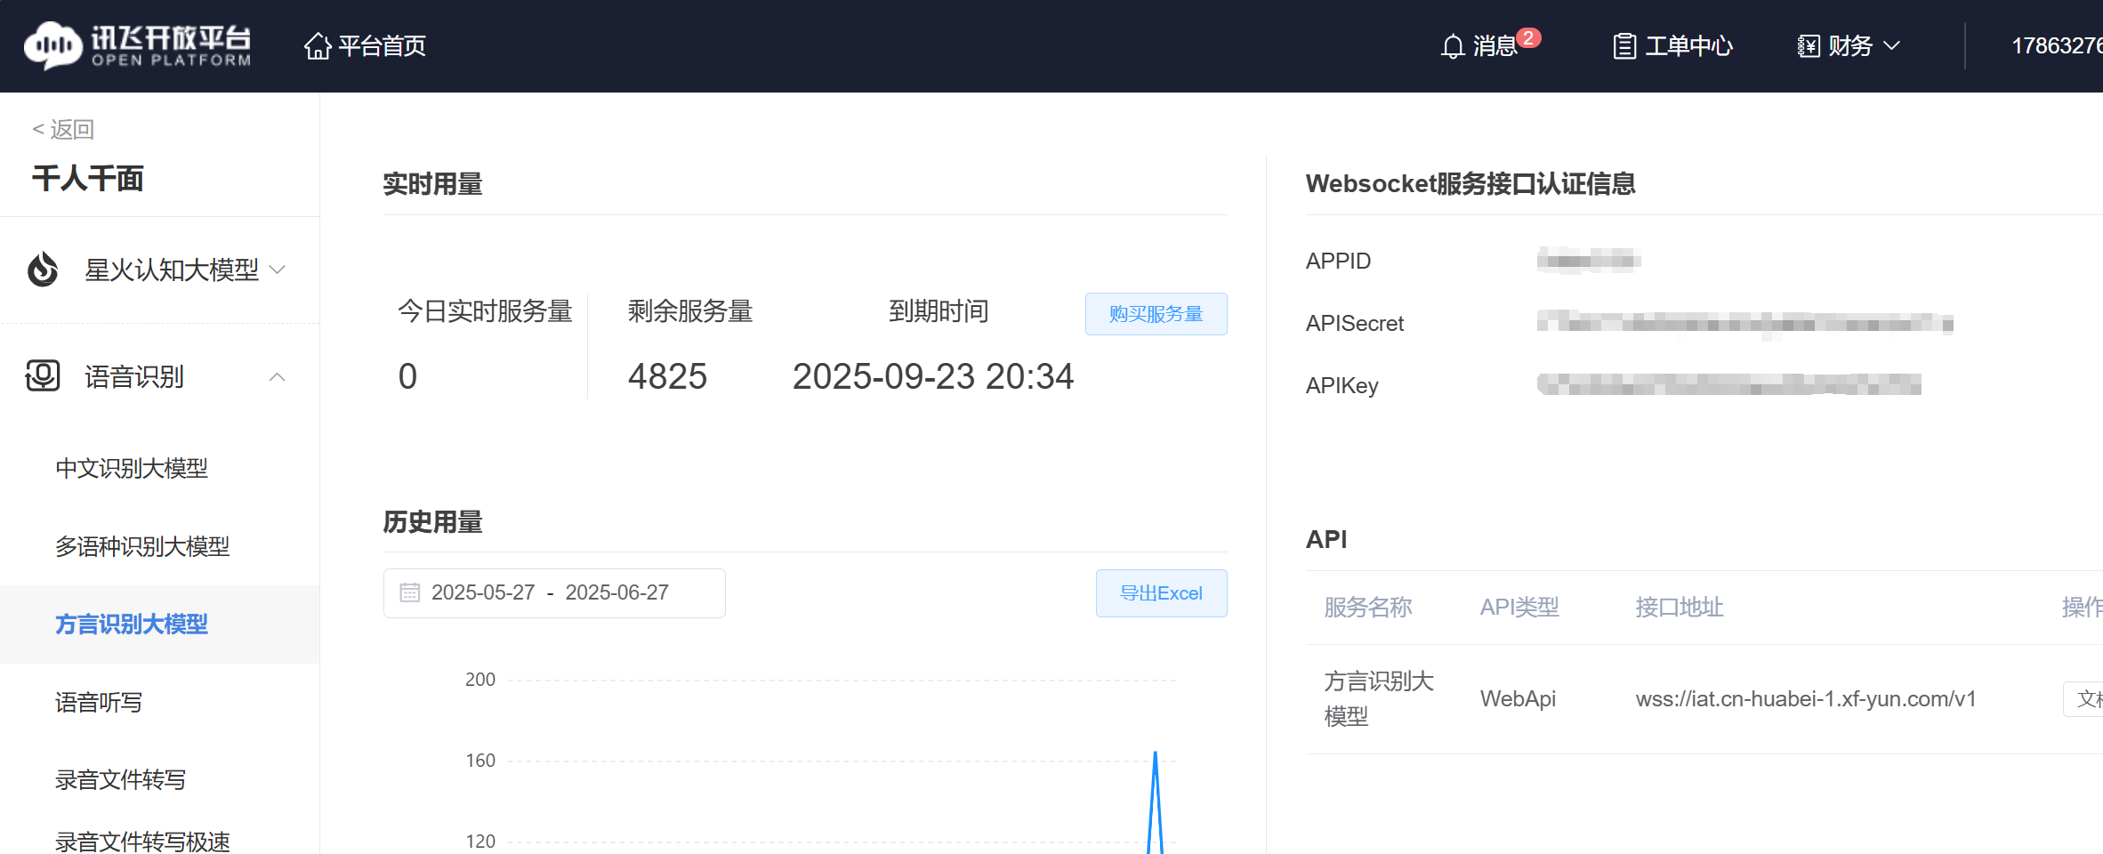This screenshot has height=854, width=2103.
Task: Click the 星火认知大模型 flame icon
Action: pyautogui.click(x=43, y=269)
